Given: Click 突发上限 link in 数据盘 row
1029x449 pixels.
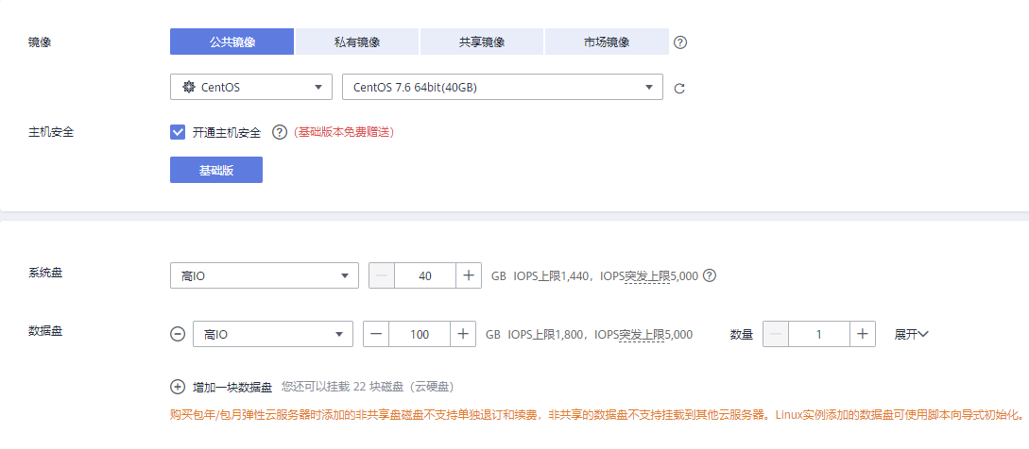Looking at the screenshot, I should [x=642, y=334].
